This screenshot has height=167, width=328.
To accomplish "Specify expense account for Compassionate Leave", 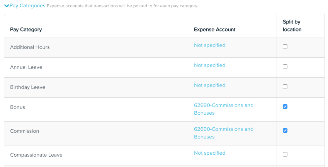I will tap(210, 153).
